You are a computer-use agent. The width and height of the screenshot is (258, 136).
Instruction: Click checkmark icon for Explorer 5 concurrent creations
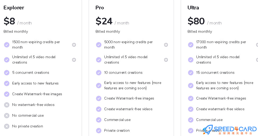(7, 73)
